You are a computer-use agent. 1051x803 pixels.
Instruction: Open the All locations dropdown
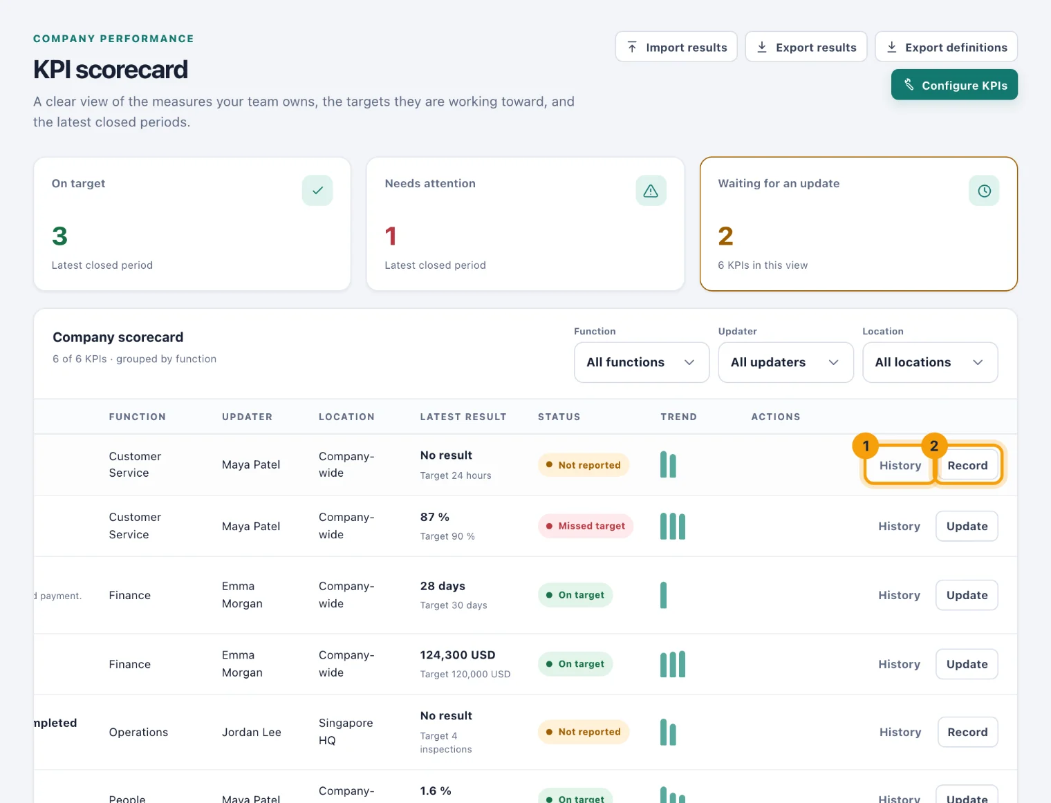pyautogui.click(x=930, y=362)
